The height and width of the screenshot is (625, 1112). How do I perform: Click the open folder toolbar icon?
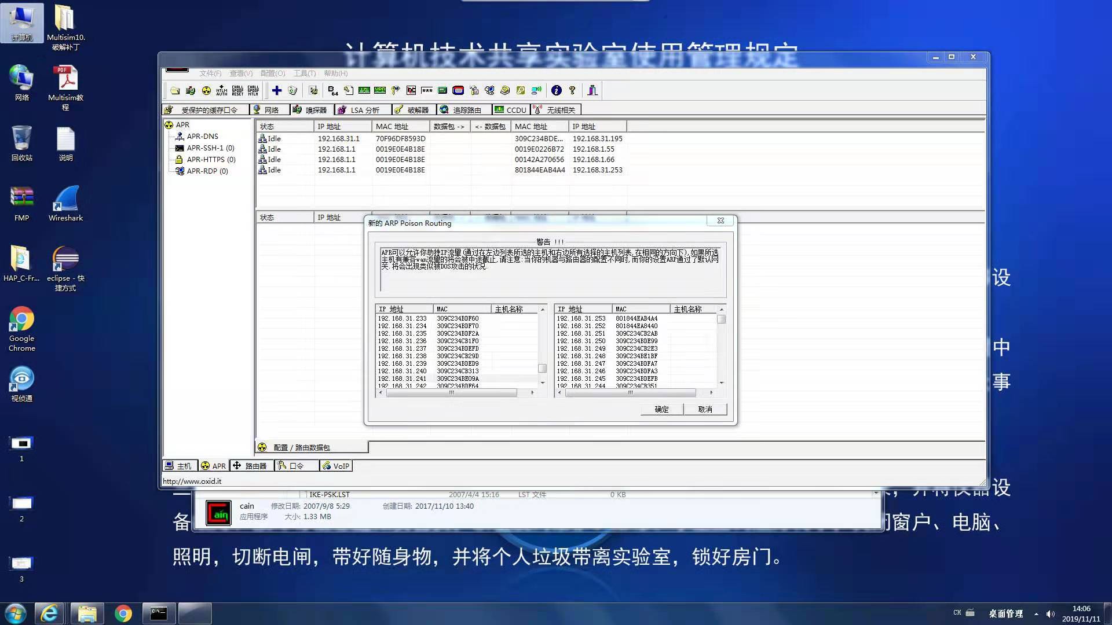point(175,90)
